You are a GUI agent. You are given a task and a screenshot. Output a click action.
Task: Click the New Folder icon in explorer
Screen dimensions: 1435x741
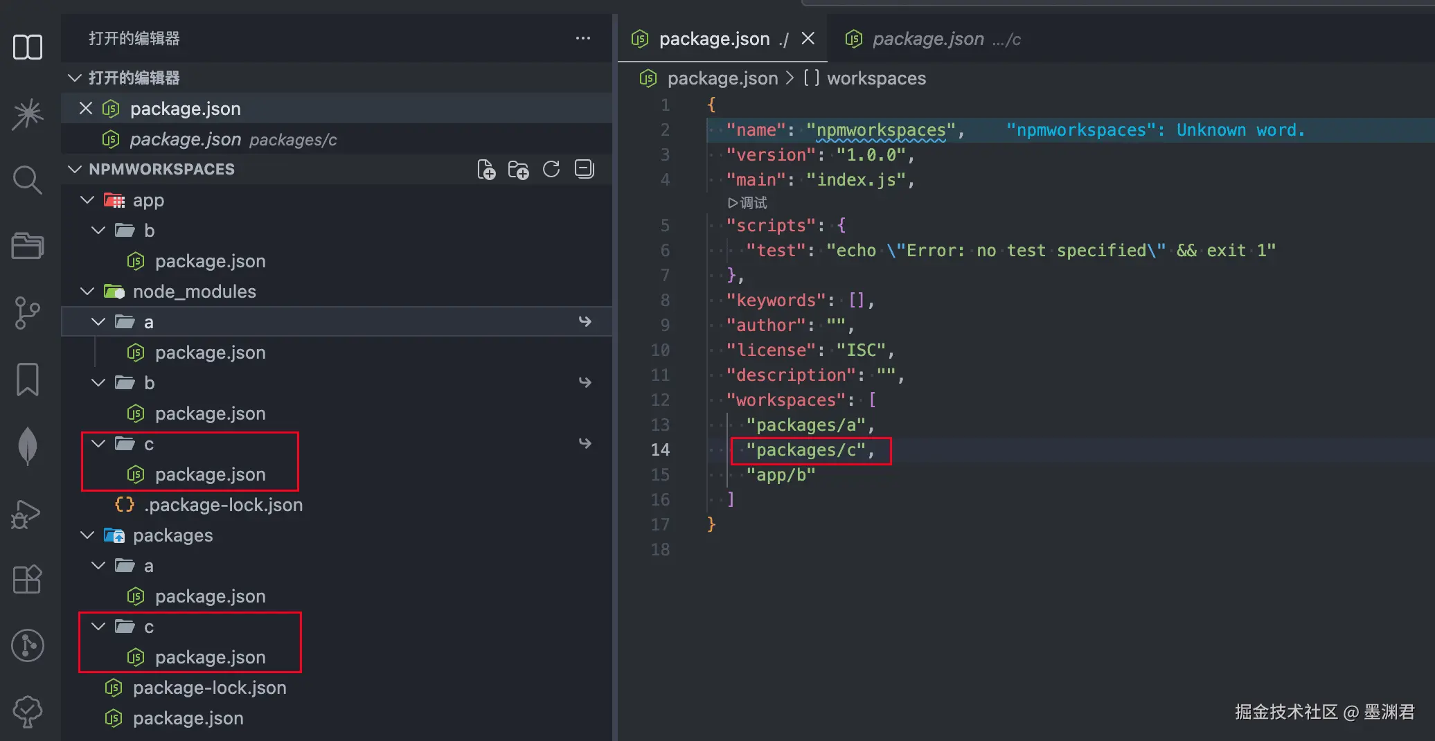[x=518, y=170]
